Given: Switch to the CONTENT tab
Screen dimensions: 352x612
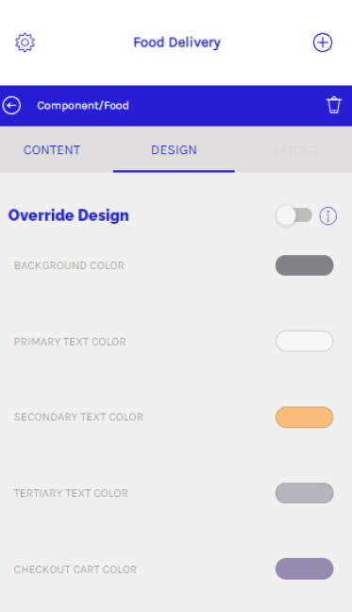Looking at the screenshot, I should pyautogui.click(x=52, y=150).
